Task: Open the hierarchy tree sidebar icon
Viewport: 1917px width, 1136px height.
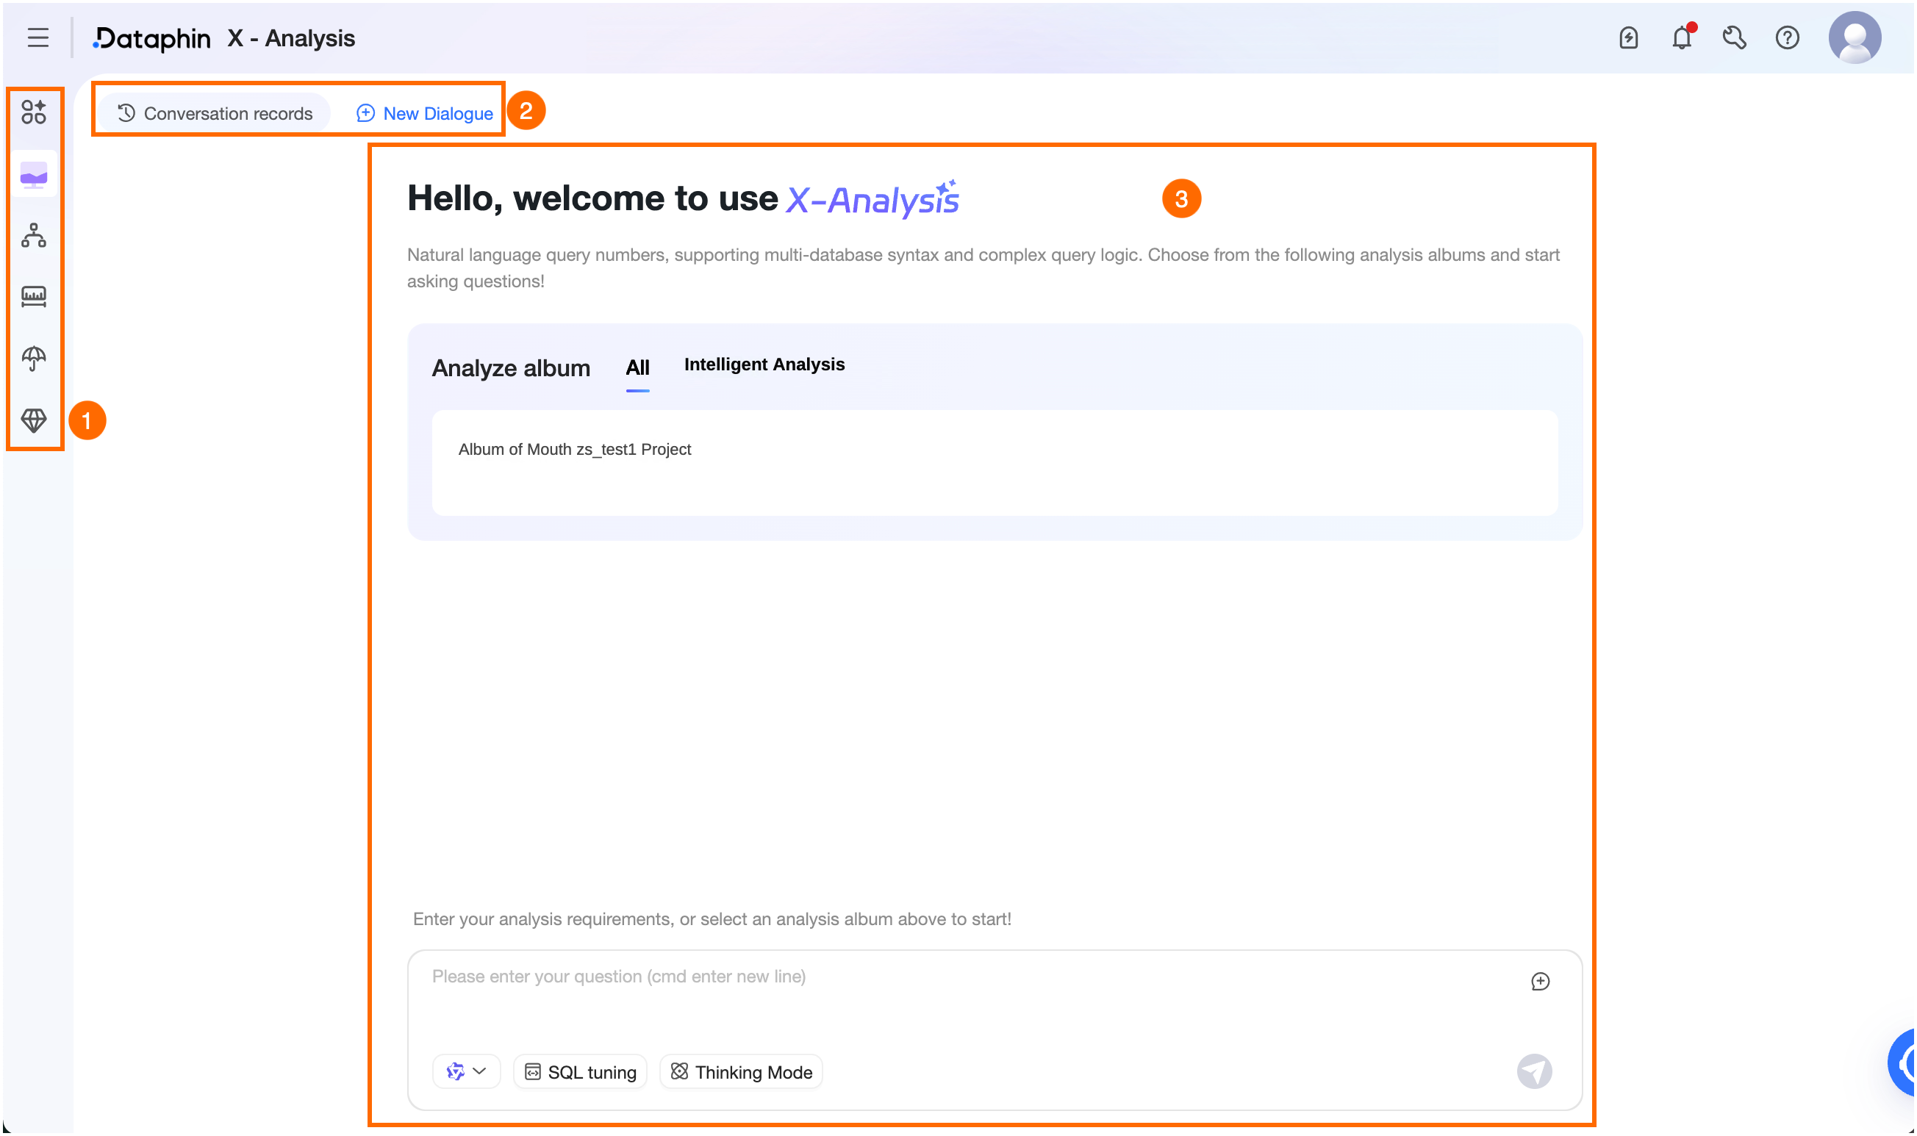Action: pyautogui.click(x=34, y=236)
